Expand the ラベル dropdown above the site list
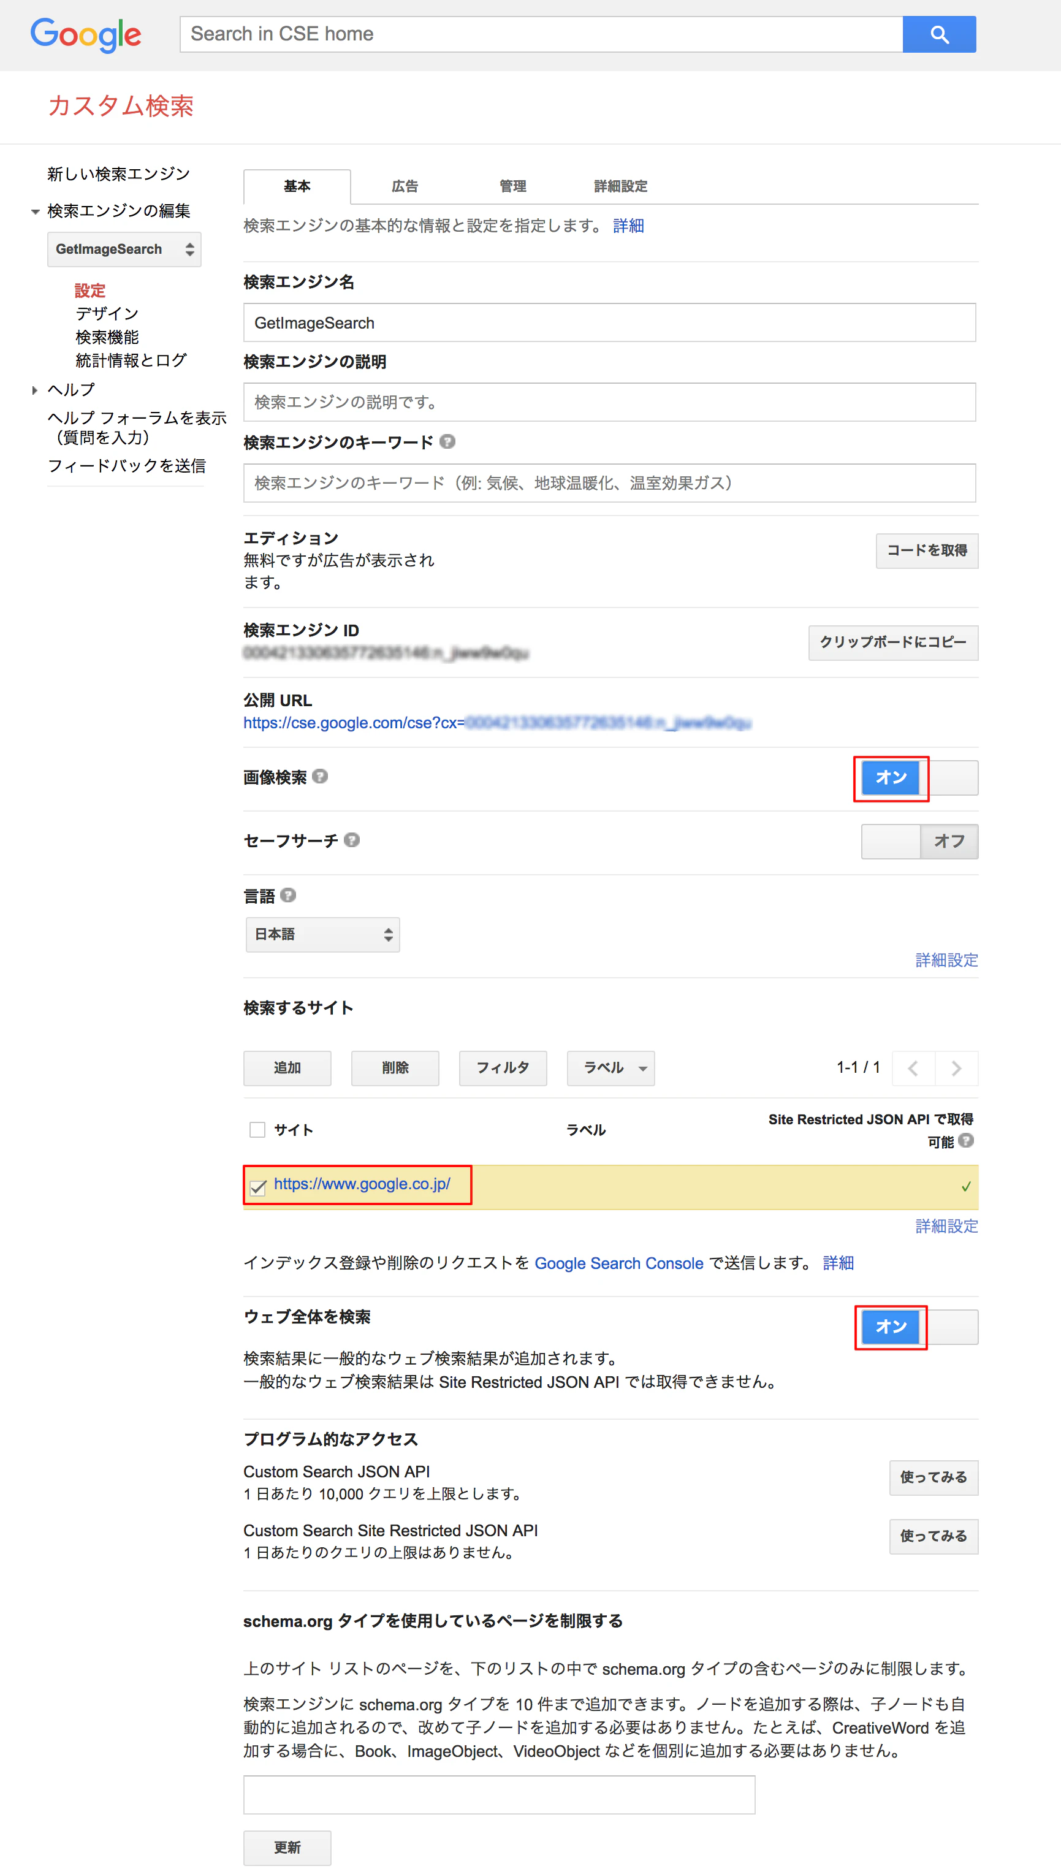Screen dimensions: 1061x1874 pos(610,1067)
